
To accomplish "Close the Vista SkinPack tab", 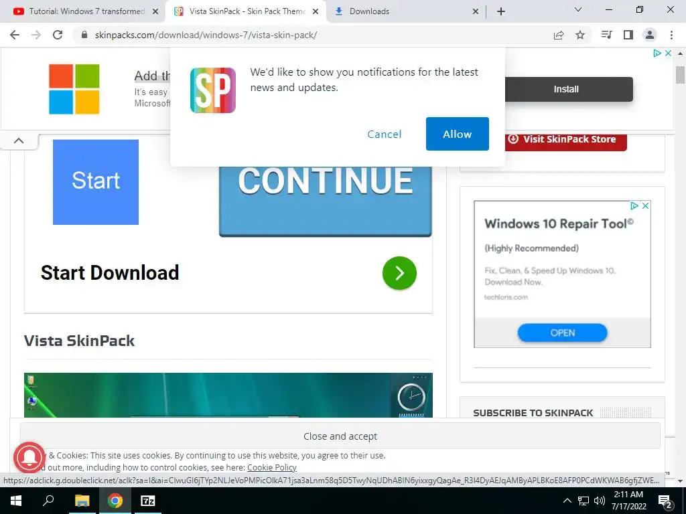I will pyautogui.click(x=316, y=12).
